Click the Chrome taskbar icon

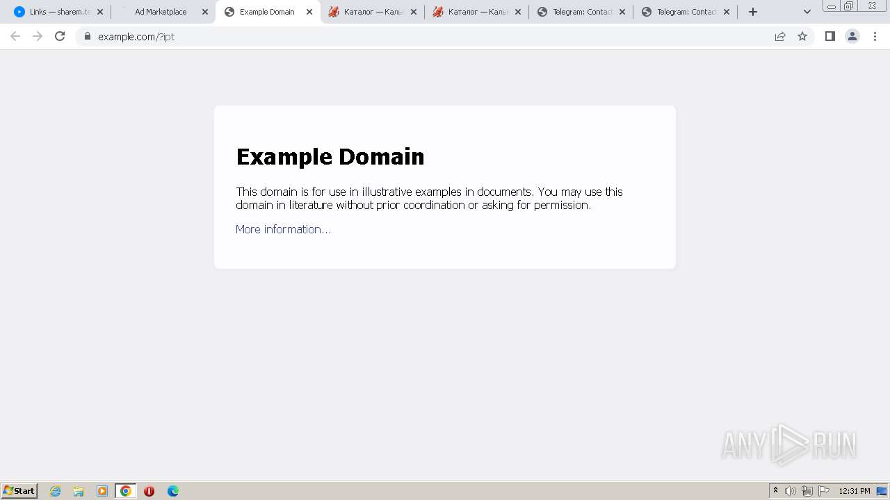click(x=126, y=491)
